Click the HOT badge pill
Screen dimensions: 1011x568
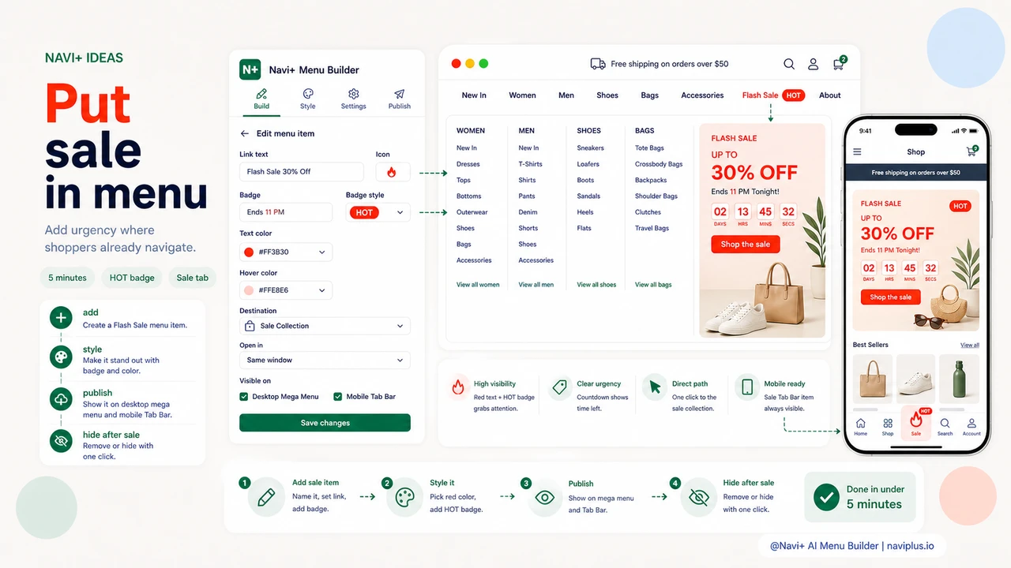tap(132, 278)
